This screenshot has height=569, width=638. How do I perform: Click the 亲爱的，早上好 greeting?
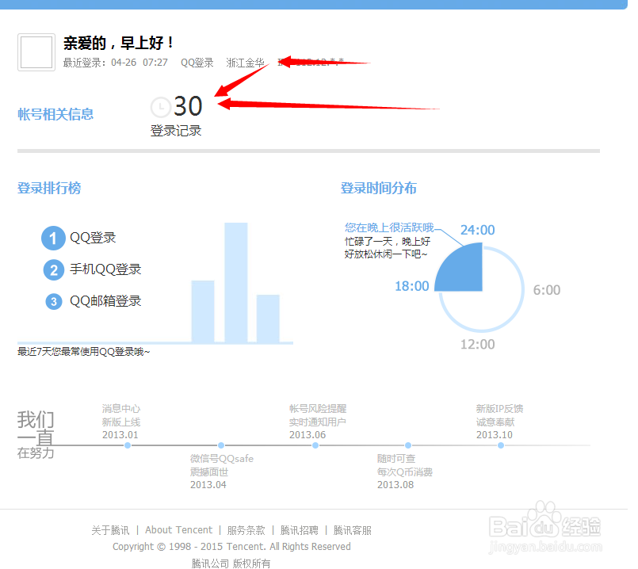119,43
